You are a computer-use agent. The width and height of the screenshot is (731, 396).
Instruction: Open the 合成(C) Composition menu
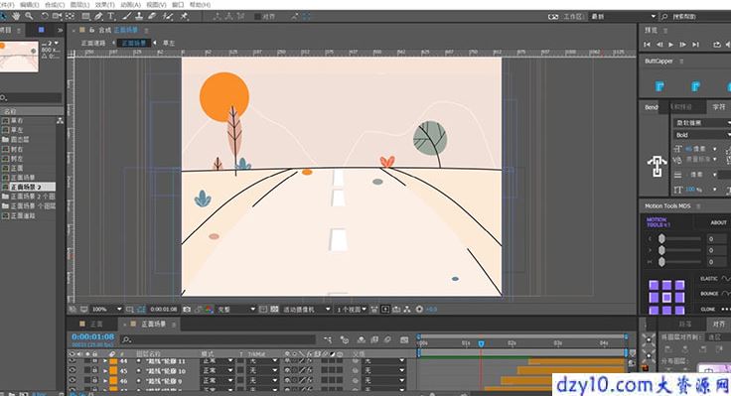pos(55,5)
